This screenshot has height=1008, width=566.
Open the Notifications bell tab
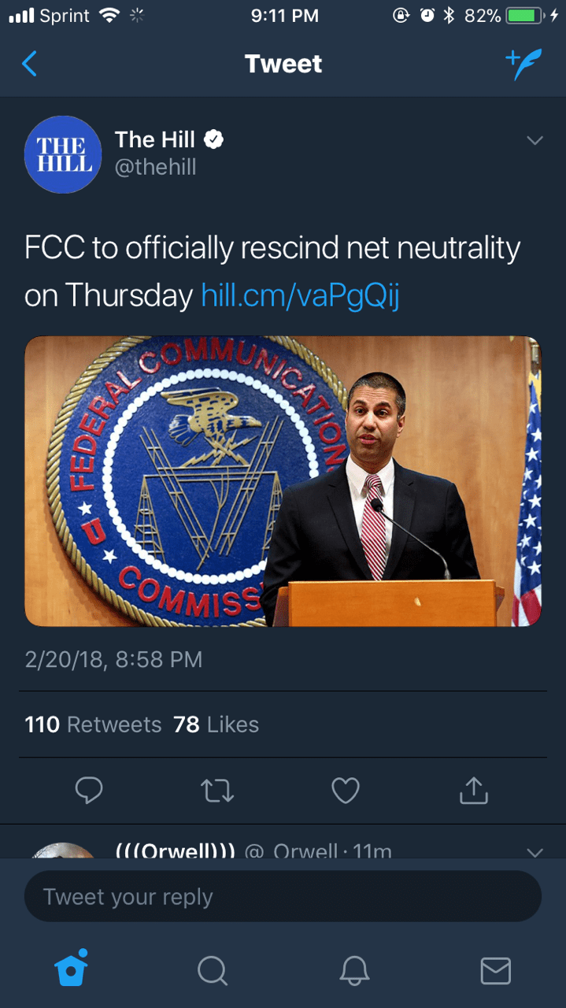pyautogui.click(x=353, y=970)
